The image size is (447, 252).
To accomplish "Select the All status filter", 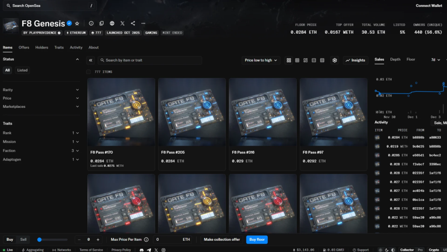I will click(x=7, y=70).
